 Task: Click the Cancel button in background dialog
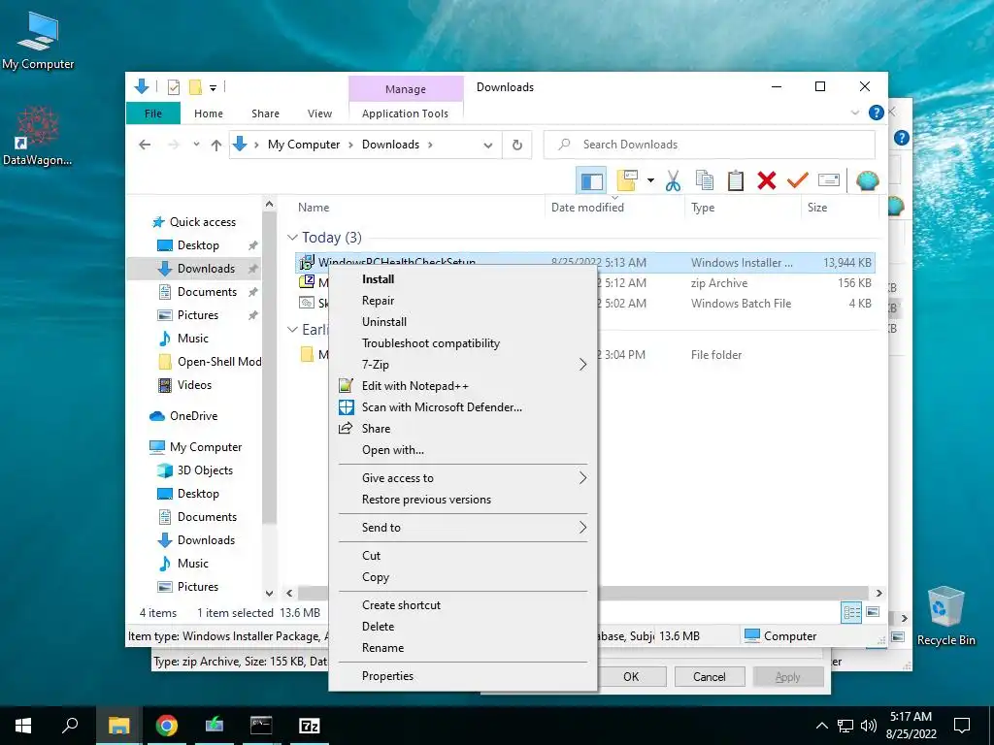coord(709,677)
